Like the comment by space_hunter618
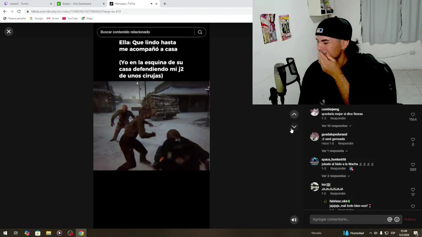This screenshot has height=237, width=422. [413, 165]
